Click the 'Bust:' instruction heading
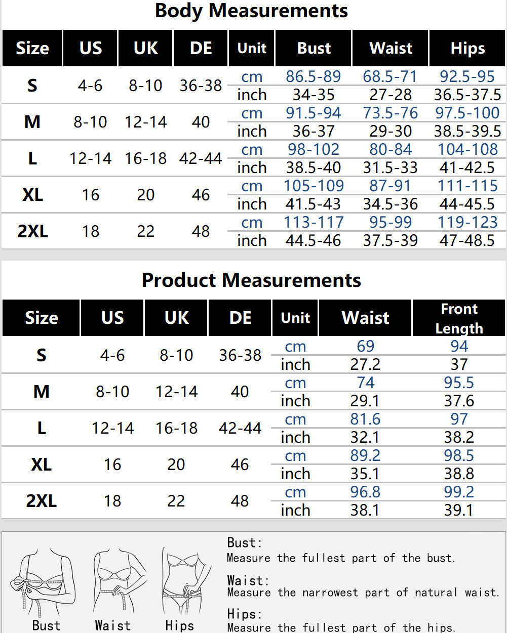 [245, 543]
